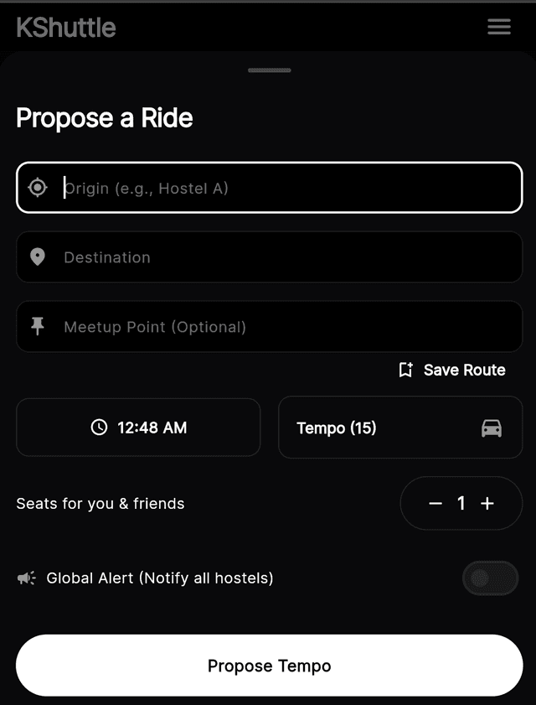Click the crosshair locate icon beside Origin field

point(38,188)
